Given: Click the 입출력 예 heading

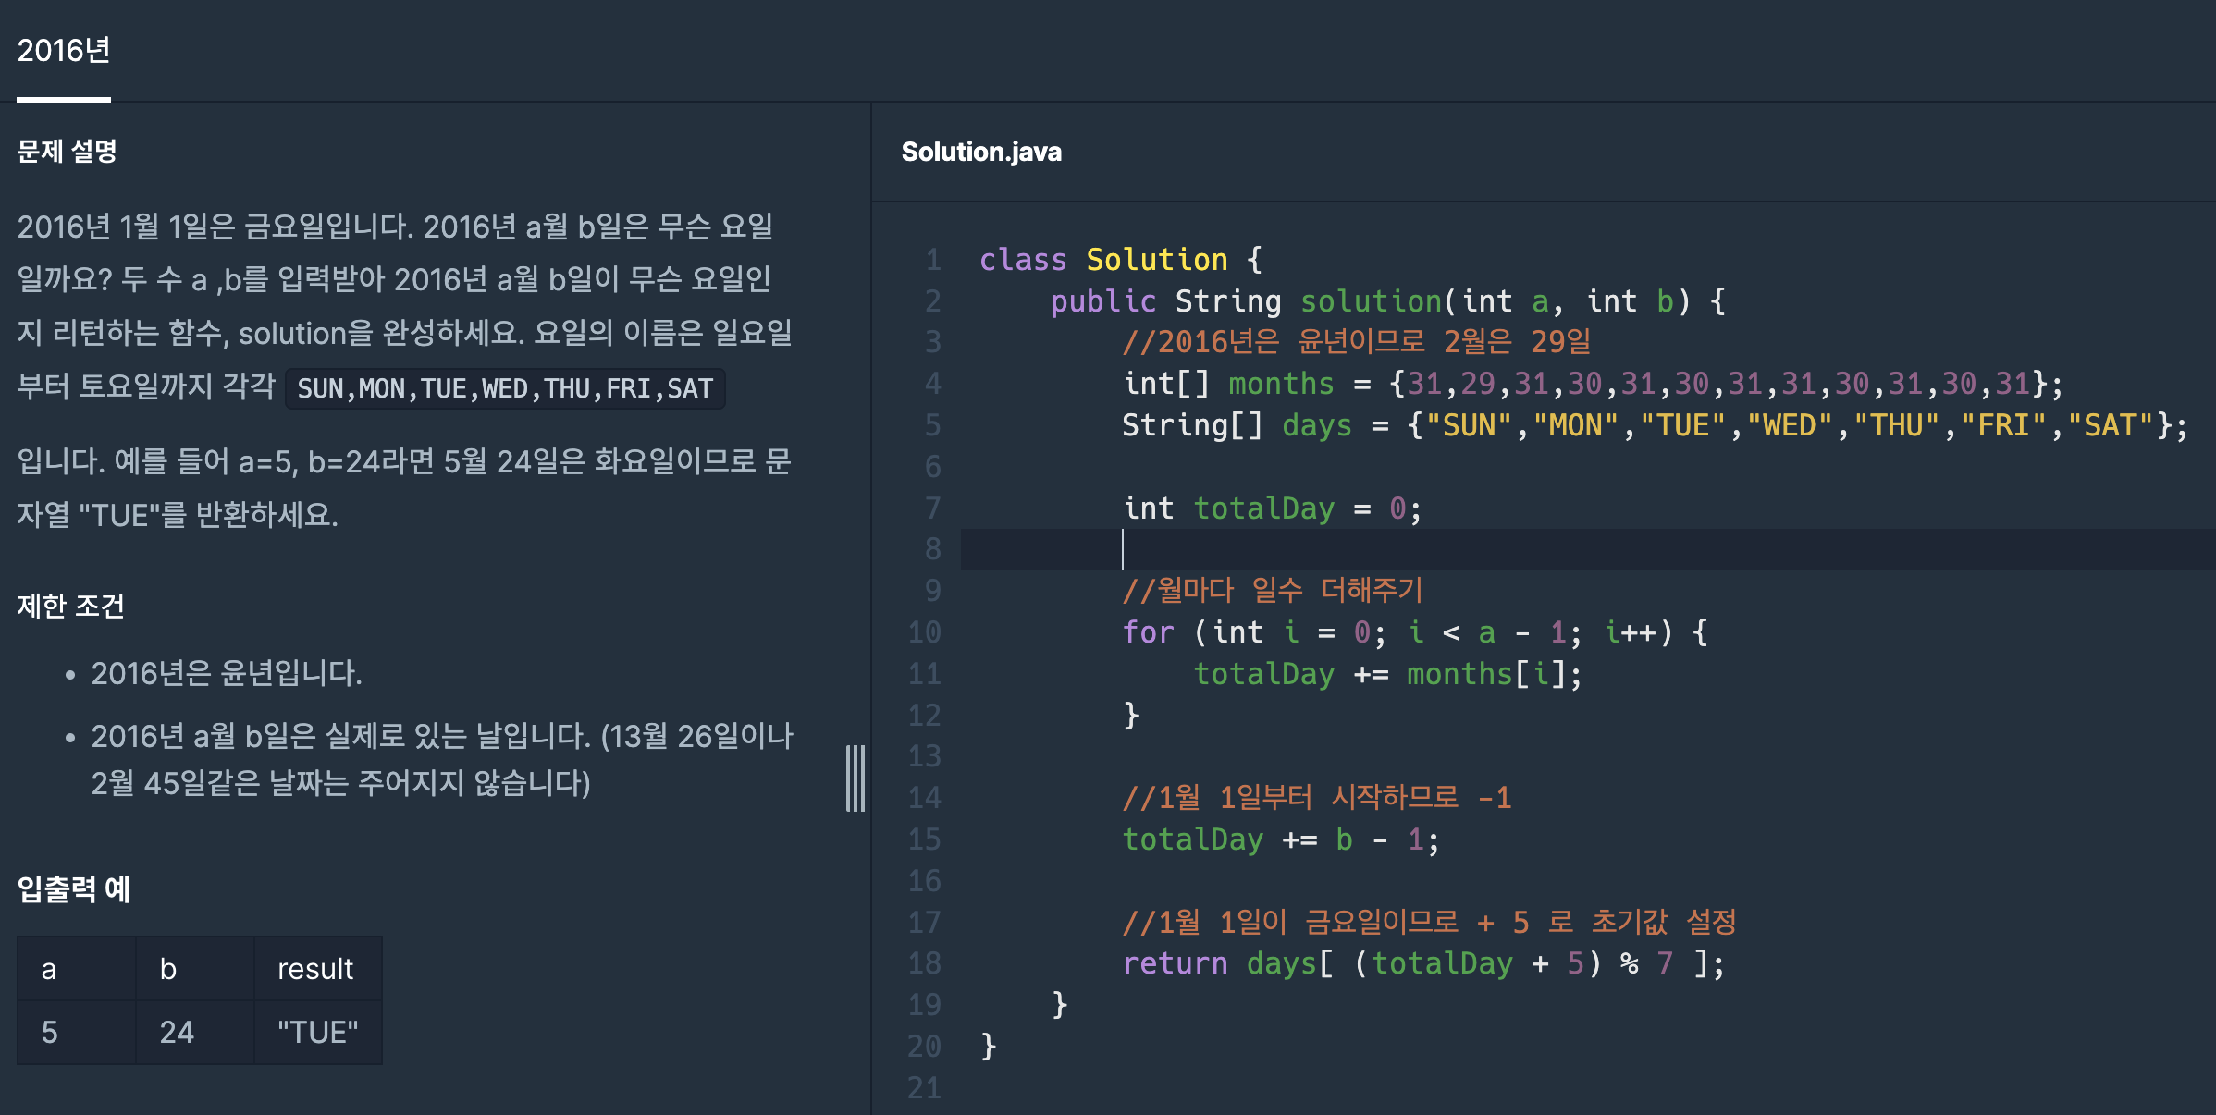Looking at the screenshot, I should [x=74, y=888].
